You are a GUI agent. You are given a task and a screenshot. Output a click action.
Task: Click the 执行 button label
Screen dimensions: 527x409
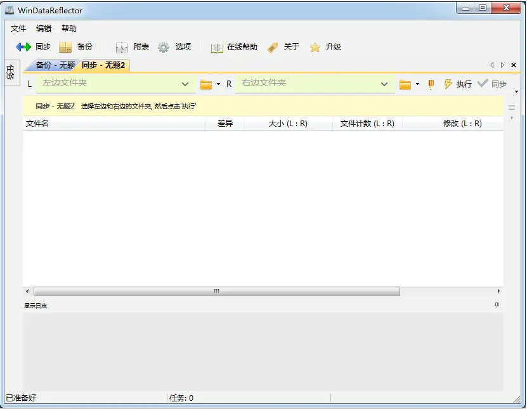click(x=464, y=84)
